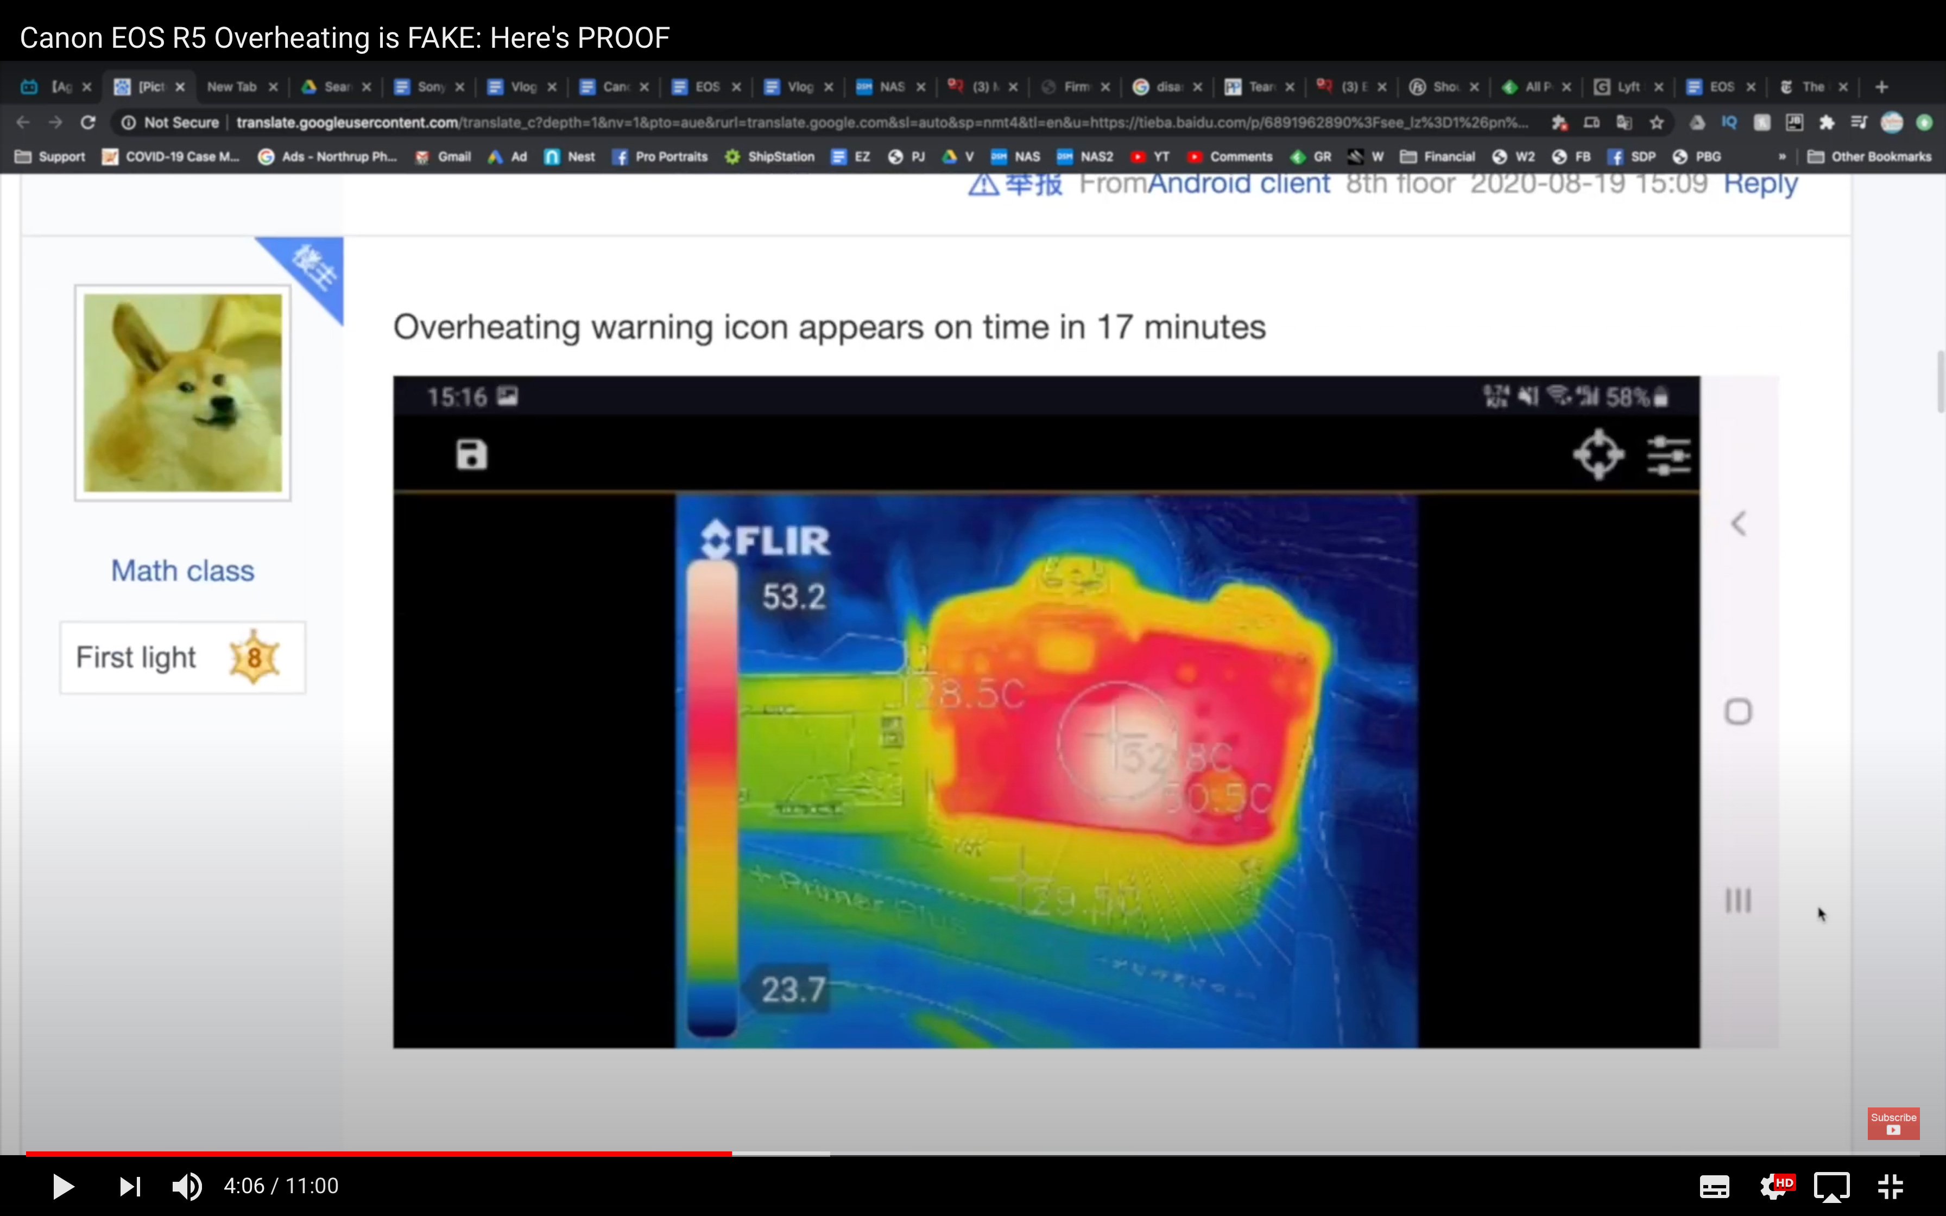Image resolution: width=1946 pixels, height=1216 pixels.
Task: Go back in browser history
Action: coord(23,122)
